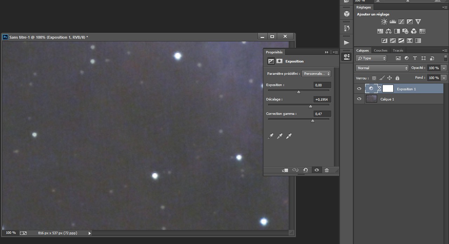This screenshot has height=244, width=449.
Task: Open the History panel icon in dock
Action: coord(347,28)
